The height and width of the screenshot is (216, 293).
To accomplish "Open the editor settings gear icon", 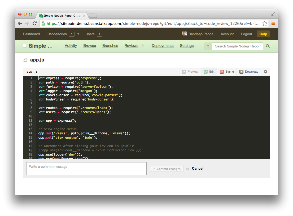I will tap(265, 72).
